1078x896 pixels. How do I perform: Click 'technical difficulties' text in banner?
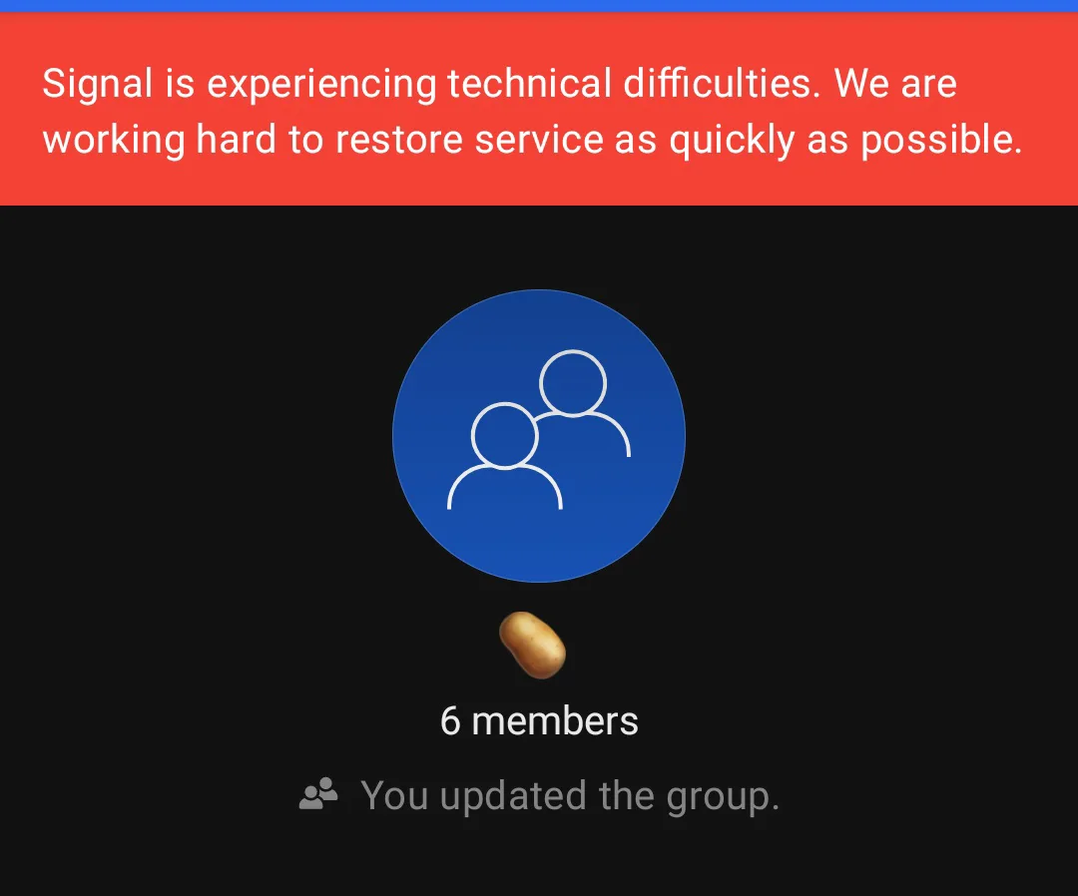pyautogui.click(x=634, y=84)
